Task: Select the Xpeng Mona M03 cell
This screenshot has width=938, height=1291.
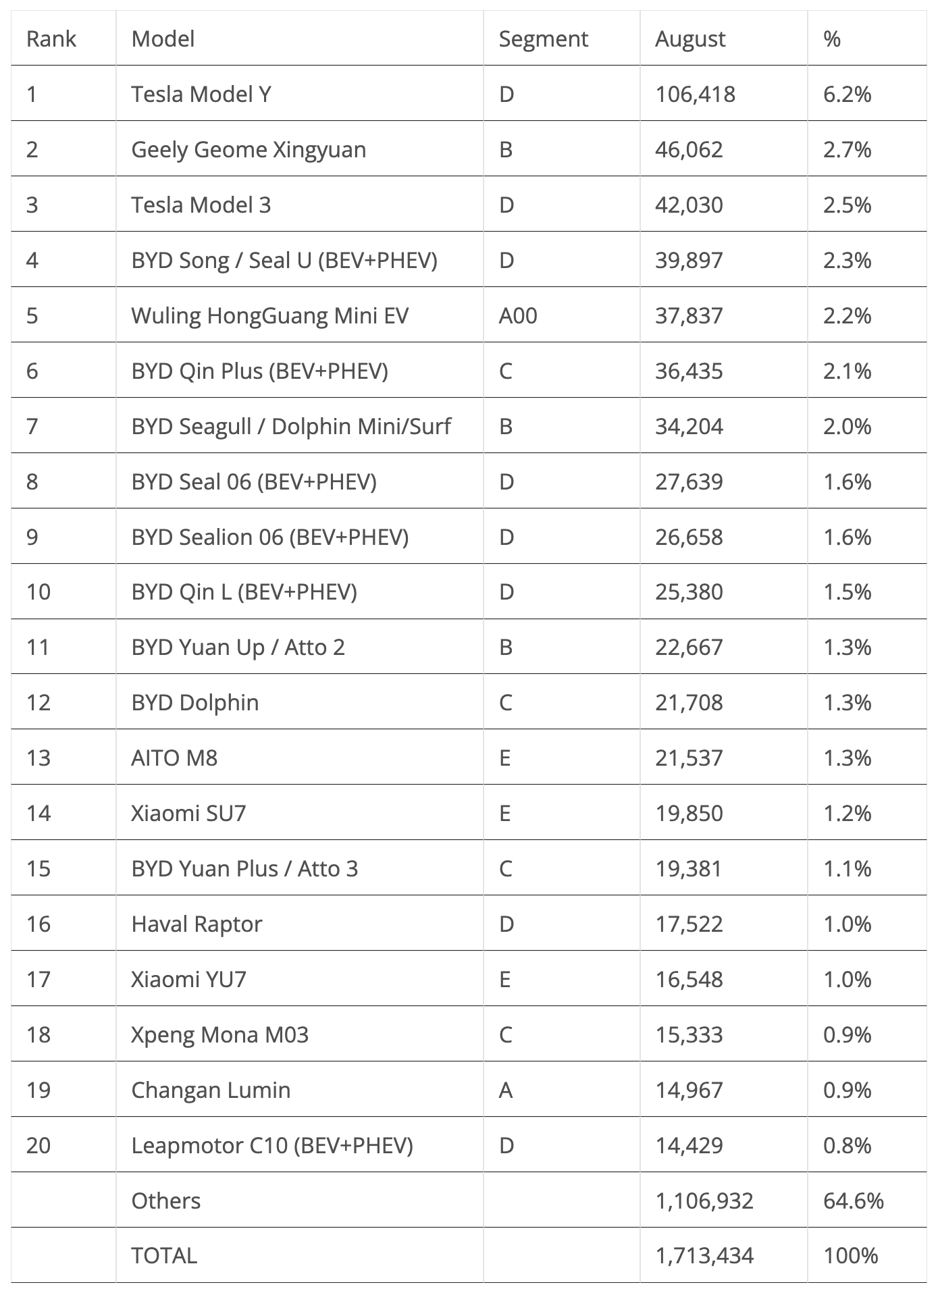Action: tap(219, 1034)
